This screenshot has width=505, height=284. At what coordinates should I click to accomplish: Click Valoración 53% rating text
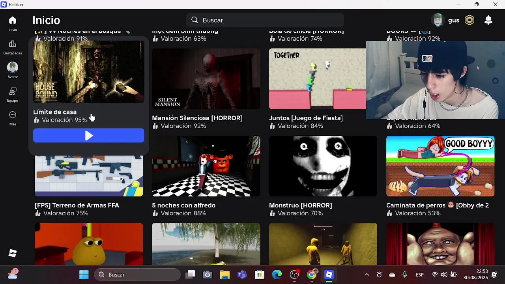418,213
